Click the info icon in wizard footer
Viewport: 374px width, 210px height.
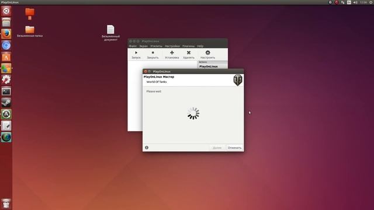(x=147, y=148)
